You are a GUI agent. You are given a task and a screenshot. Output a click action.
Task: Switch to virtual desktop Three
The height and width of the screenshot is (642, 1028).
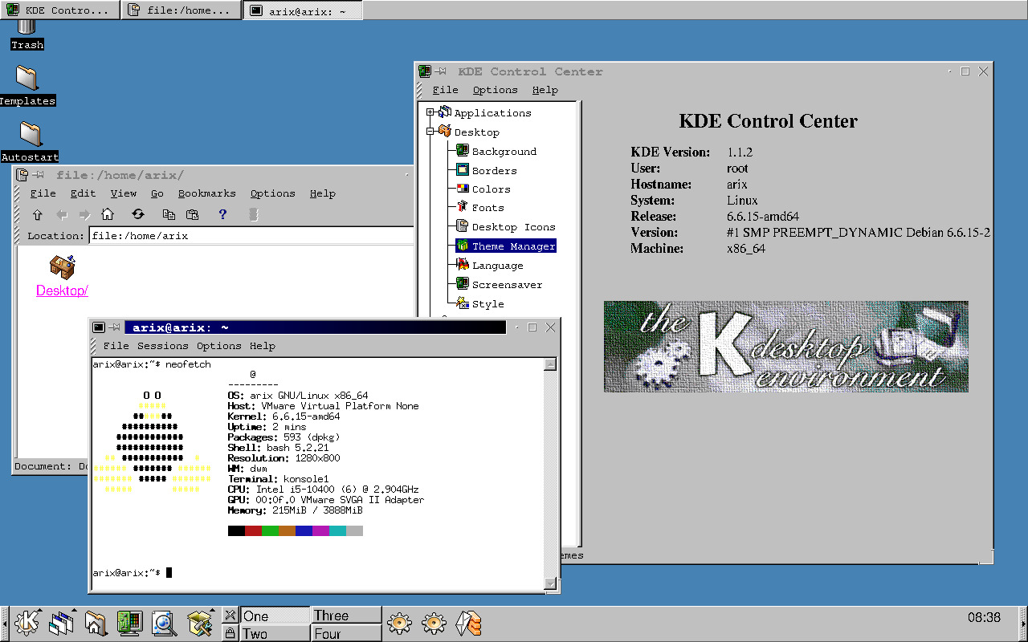(346, 616)
